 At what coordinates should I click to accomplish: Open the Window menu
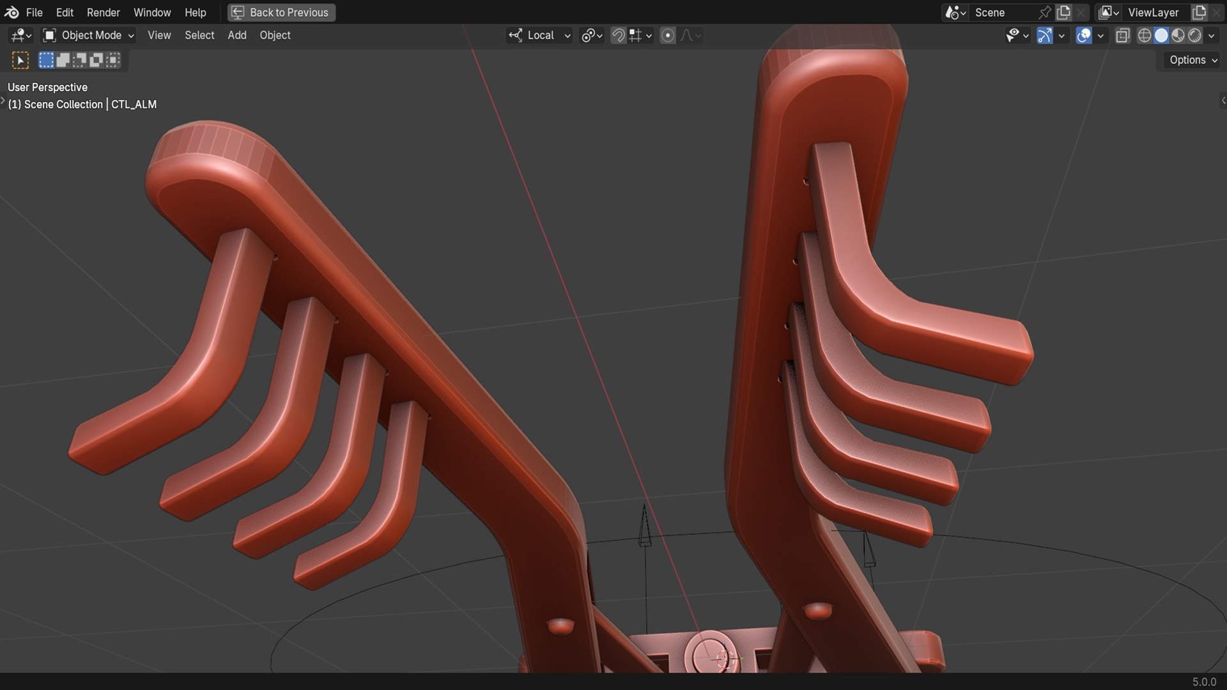click(x=152, y=12)
